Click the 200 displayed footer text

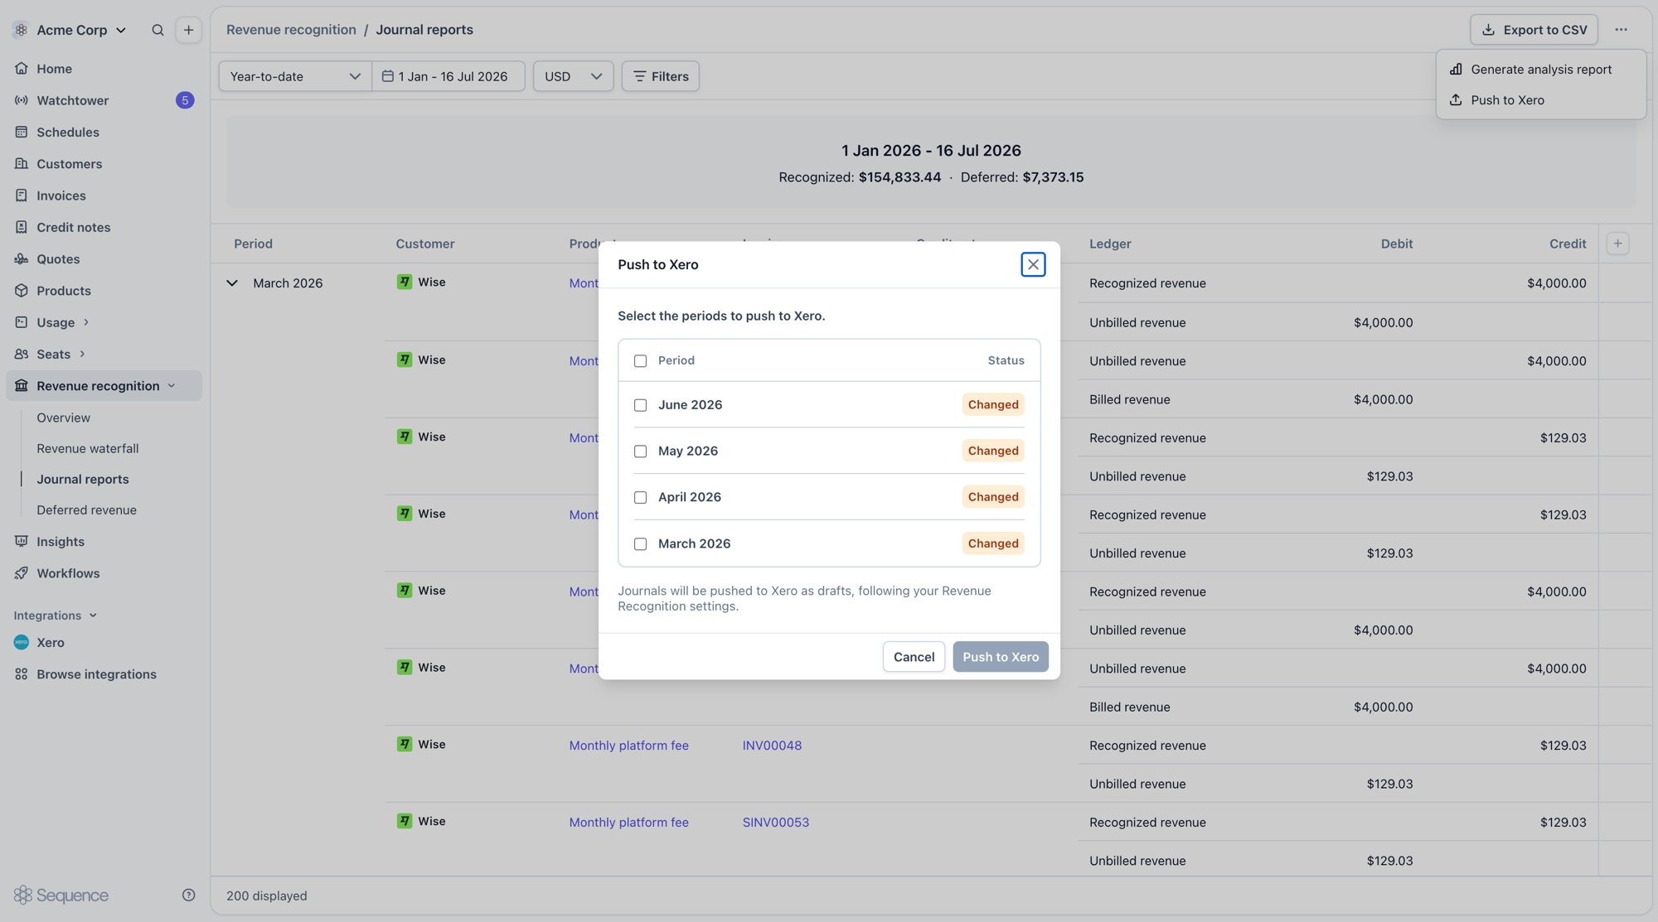pyautogui.click(x=266, y=895)
